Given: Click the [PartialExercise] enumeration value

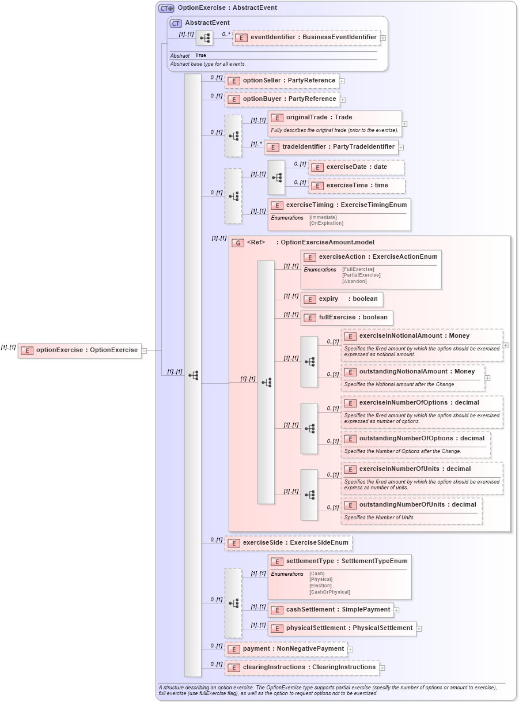Looking at the screenshot, I should coord(361,275).
